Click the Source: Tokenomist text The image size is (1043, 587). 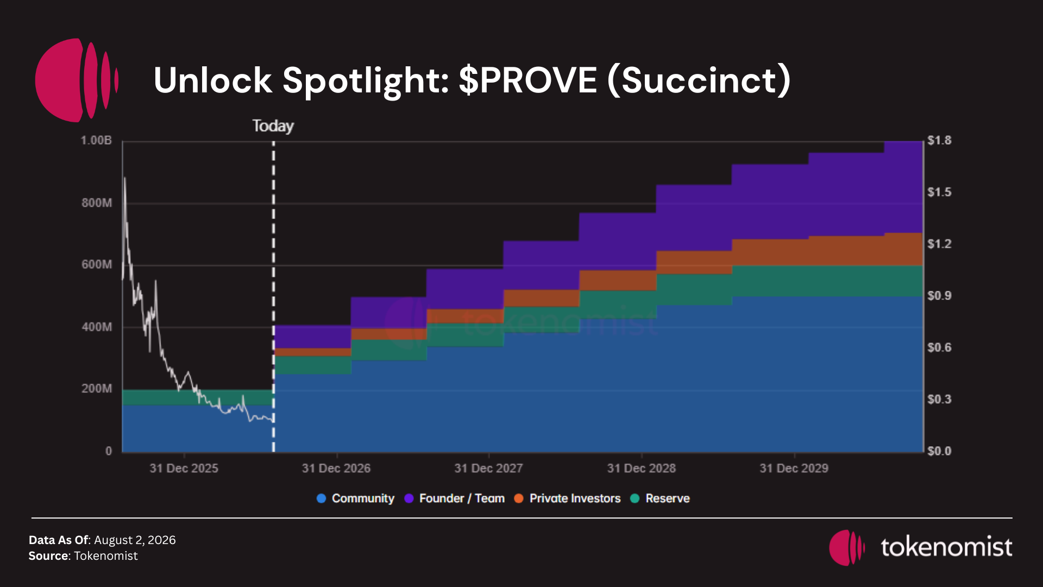click(x=83, y=556)
